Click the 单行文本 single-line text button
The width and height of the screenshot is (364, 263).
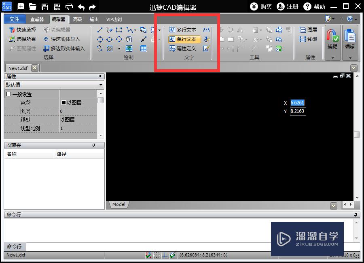click(184, 39)
